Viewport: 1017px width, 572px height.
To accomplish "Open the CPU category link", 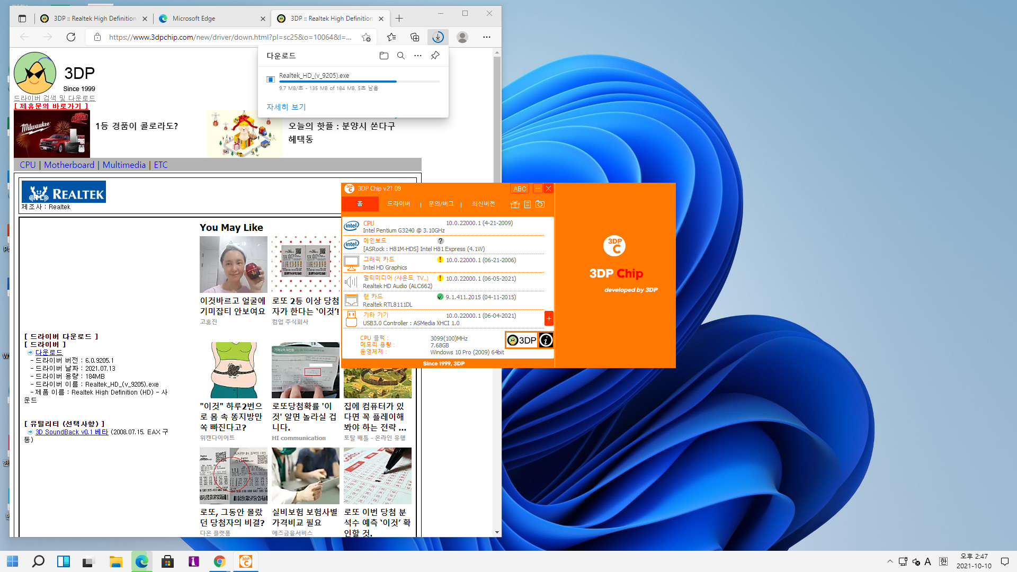I will (x=28, y=165).
